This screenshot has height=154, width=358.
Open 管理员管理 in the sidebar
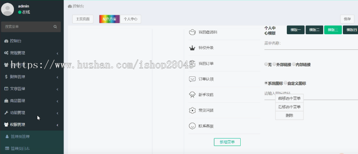click(32, 136)
